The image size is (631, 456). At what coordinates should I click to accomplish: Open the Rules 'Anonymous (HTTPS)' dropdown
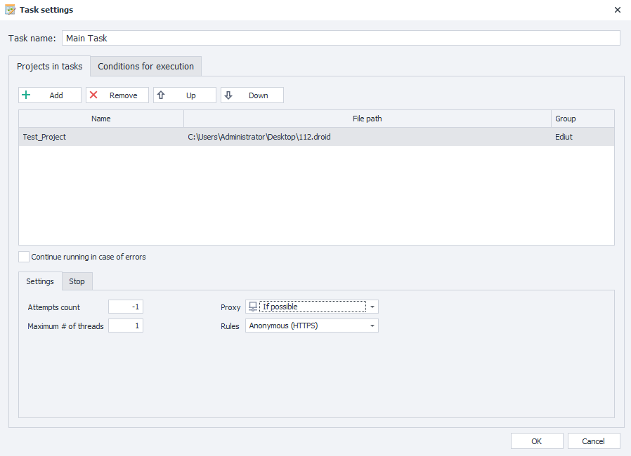(x=373, y=325)
